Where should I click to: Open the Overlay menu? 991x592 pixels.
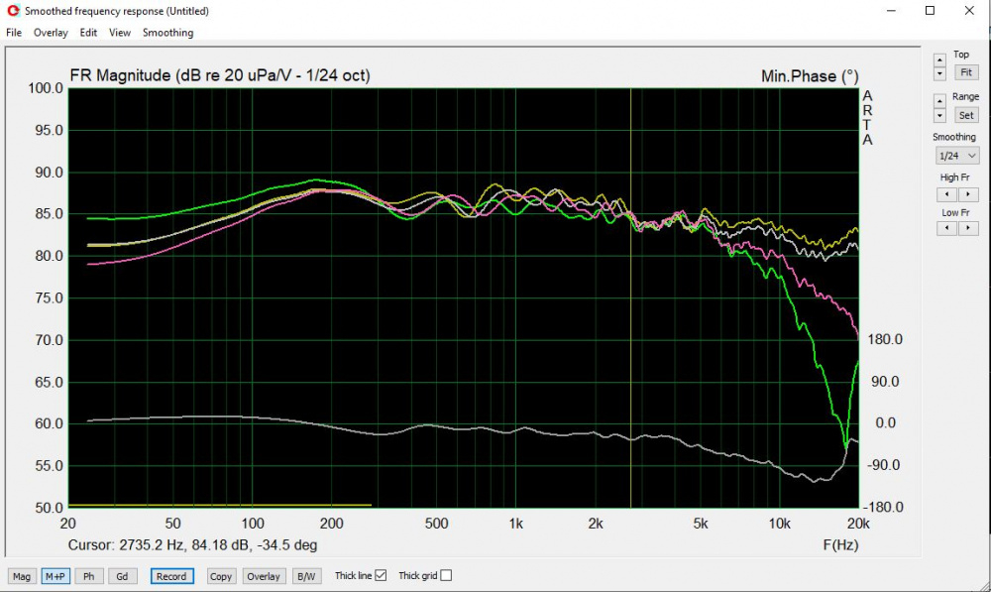(51, 33)
